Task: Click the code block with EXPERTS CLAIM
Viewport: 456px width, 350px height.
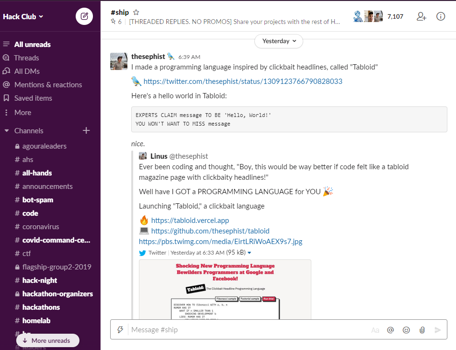Action: click(289, 119)
